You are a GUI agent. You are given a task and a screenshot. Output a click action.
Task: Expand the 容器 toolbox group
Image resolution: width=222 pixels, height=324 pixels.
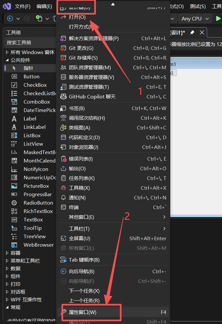[x=7, y=253]
